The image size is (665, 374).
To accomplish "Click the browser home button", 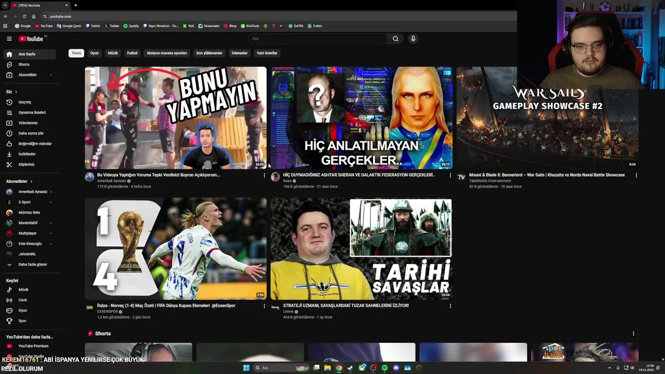I will (x=34, y=16).
